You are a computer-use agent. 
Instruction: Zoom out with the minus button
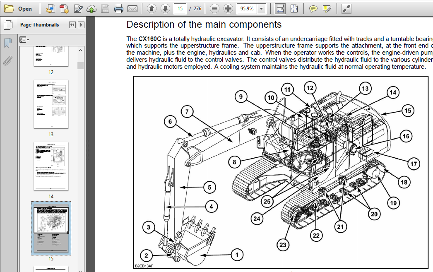(214, 9)
